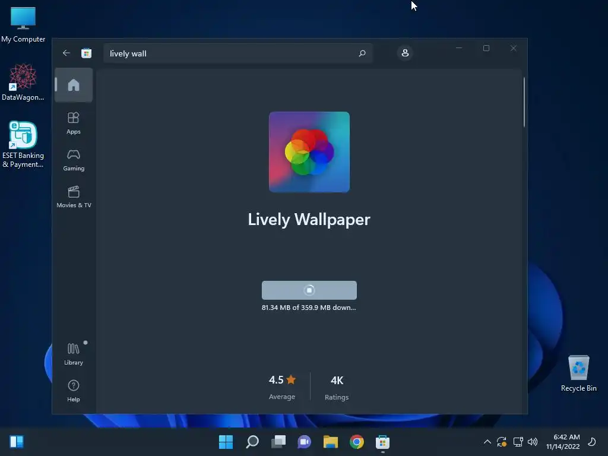Open Help in the Store sidebar
The width and height of the screenshot is (608, 456).
click(x=74, y=391)
